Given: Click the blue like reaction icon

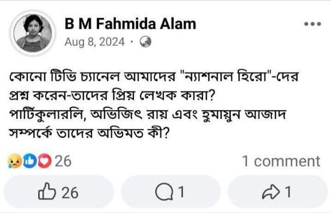Looking at the screenshot, I should click(29, 161).
